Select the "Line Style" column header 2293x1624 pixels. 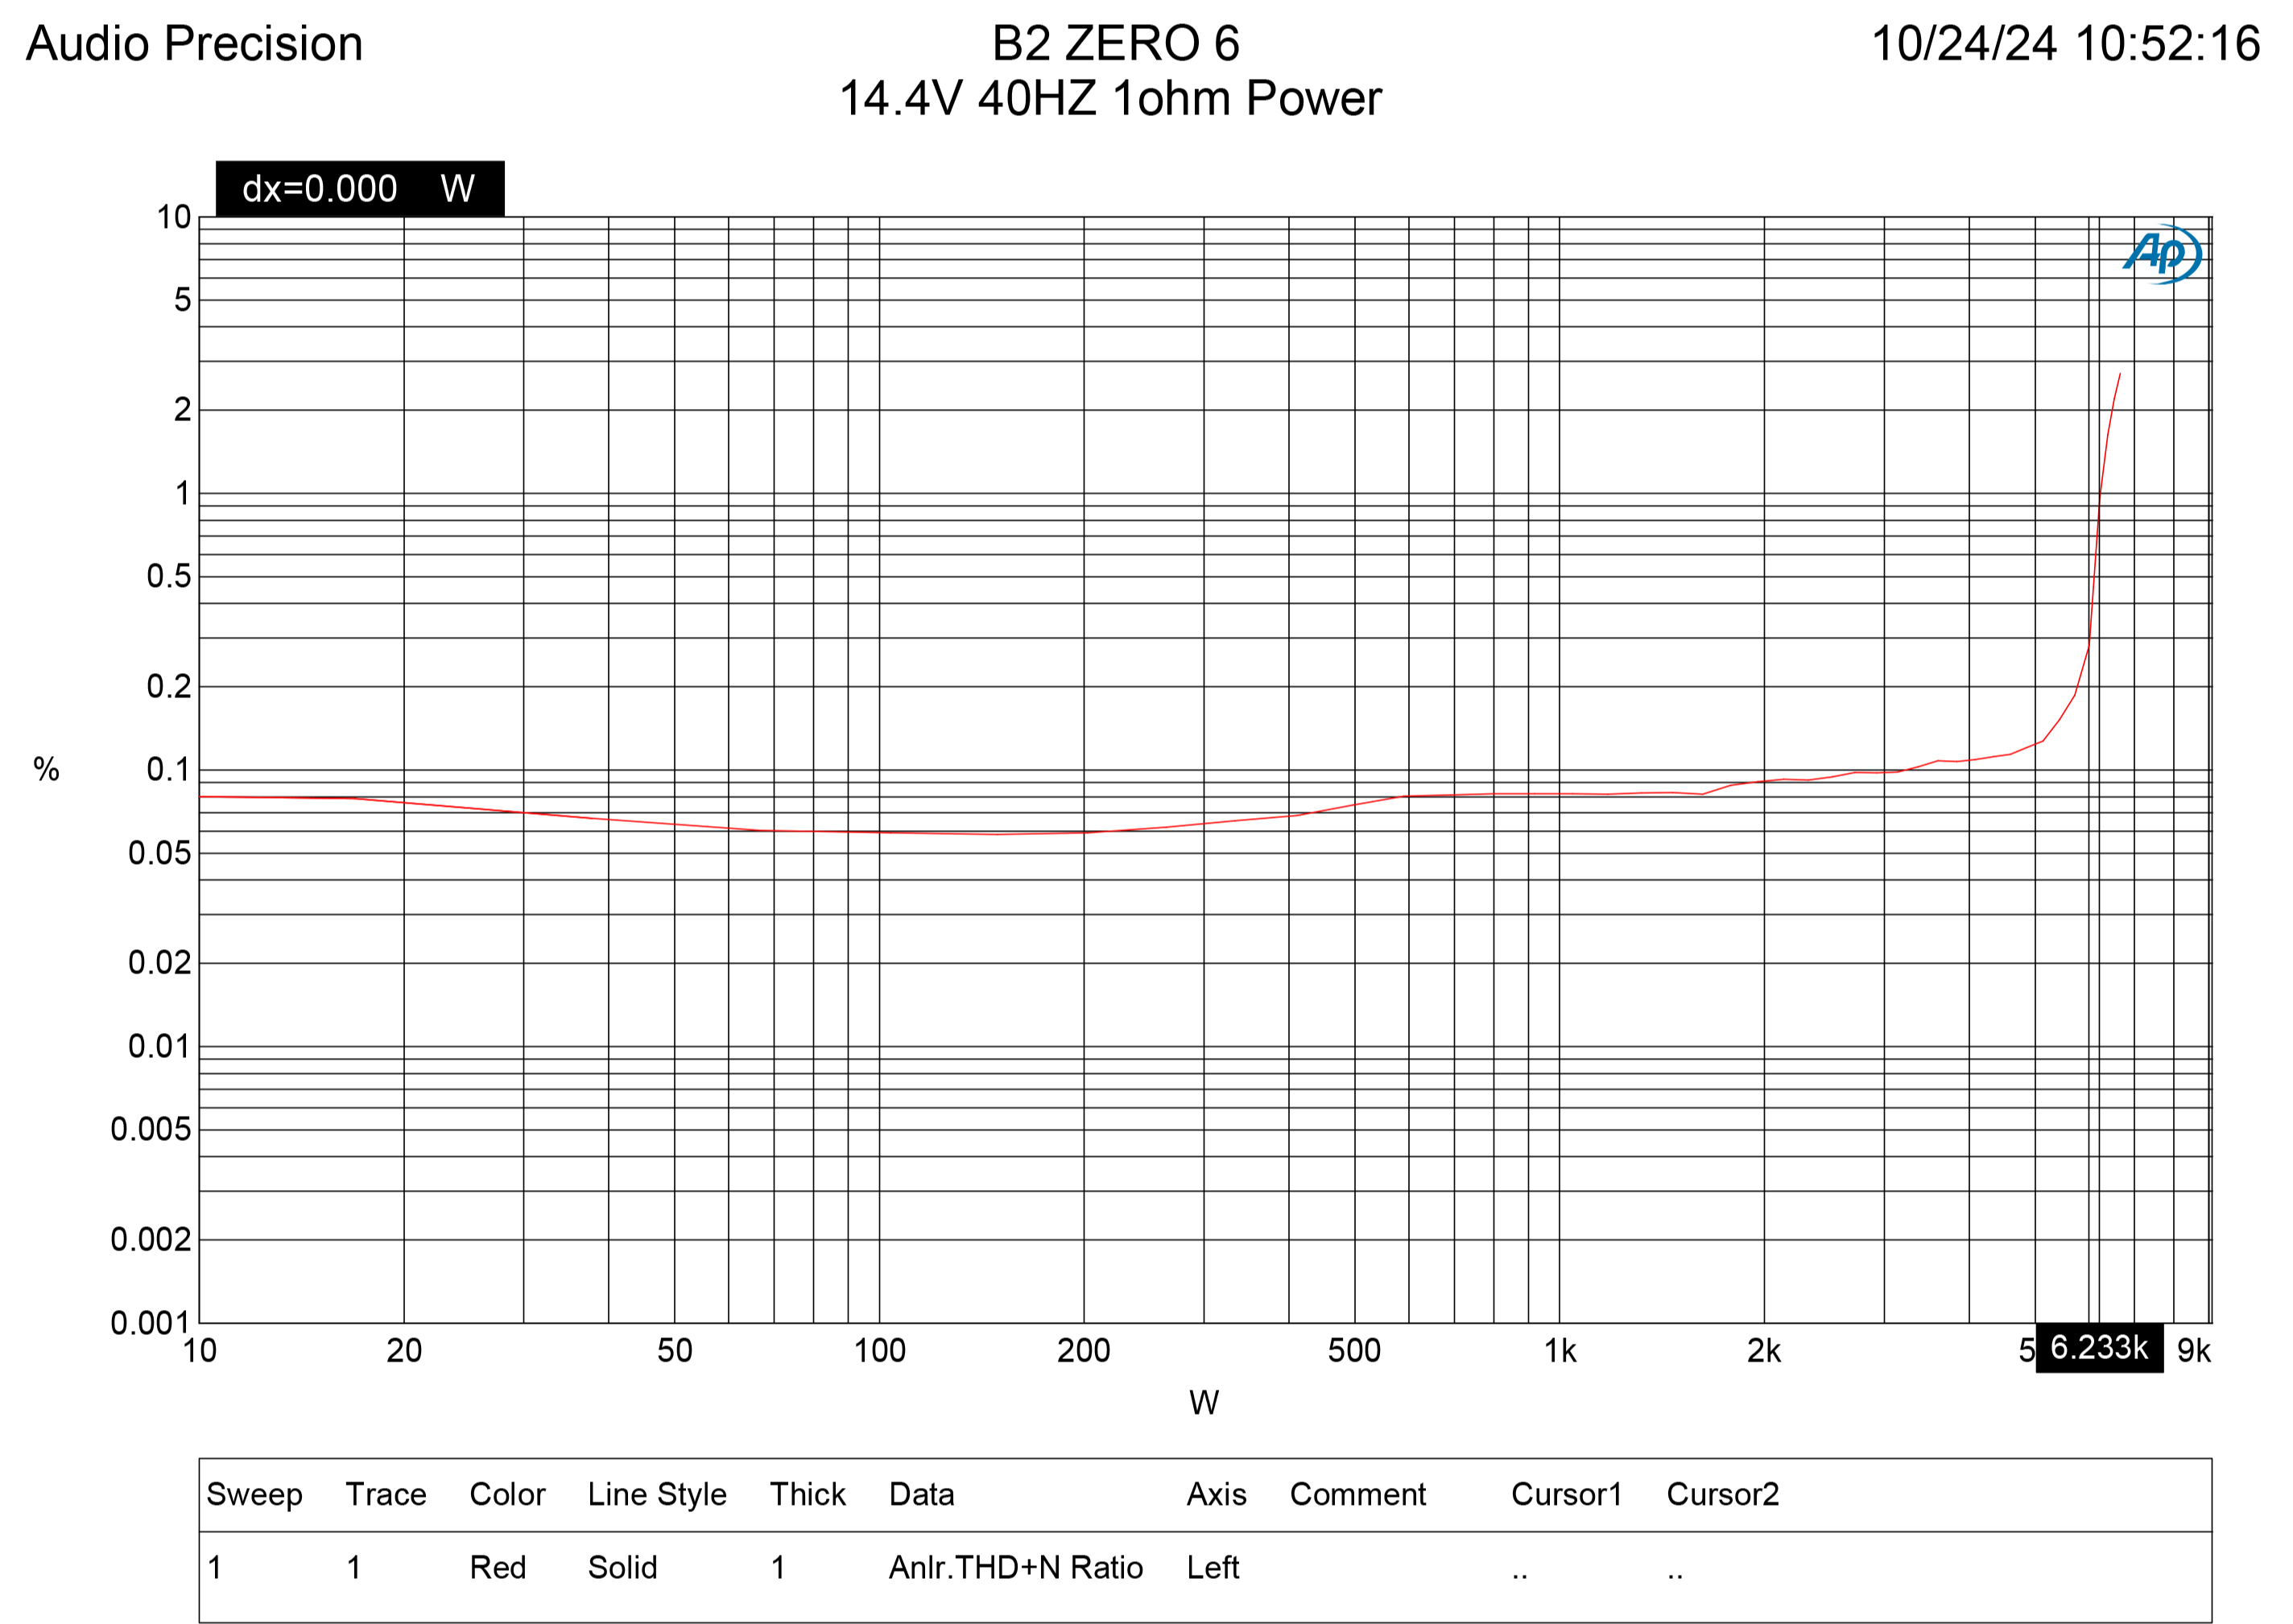tap(657, 1495)
